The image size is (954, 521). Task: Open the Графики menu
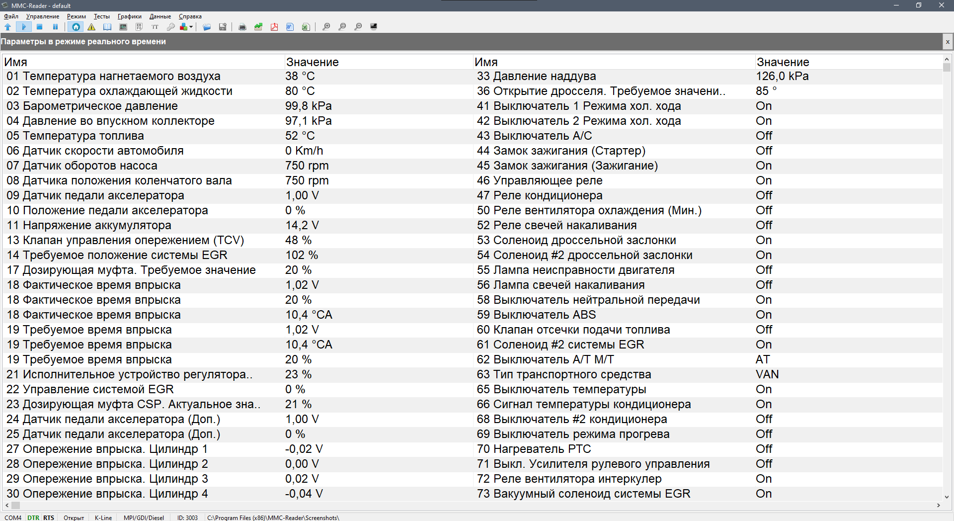pos(129,16)
